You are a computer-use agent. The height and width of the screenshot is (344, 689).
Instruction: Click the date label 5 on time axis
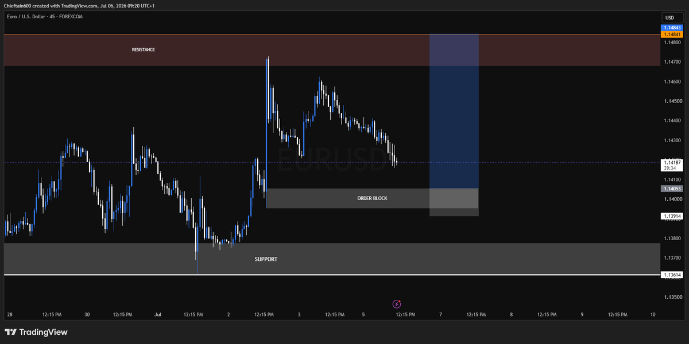click(363, 315)
